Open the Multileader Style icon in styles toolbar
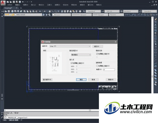The image size is (158, 123). pyautogui.click(x=140, y=11)
